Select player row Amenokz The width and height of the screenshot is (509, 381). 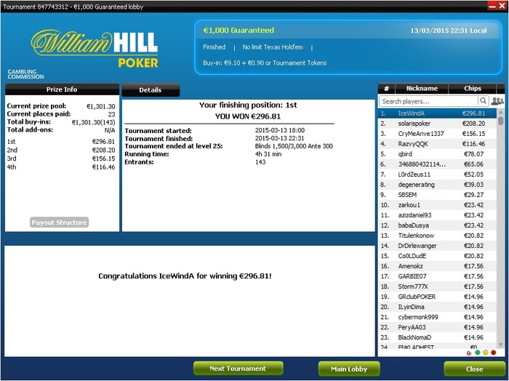point(437,266)
